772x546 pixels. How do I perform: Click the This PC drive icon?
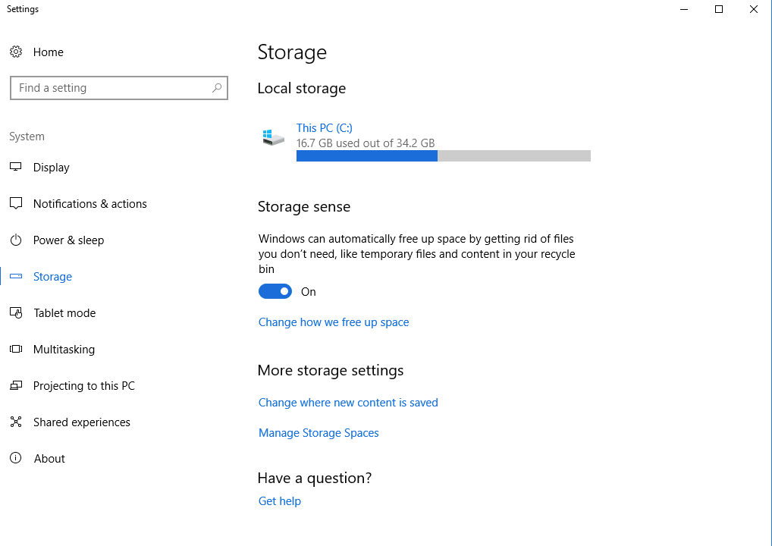point(273,137)
